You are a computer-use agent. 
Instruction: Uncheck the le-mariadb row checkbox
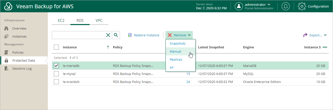click(56, 66)
